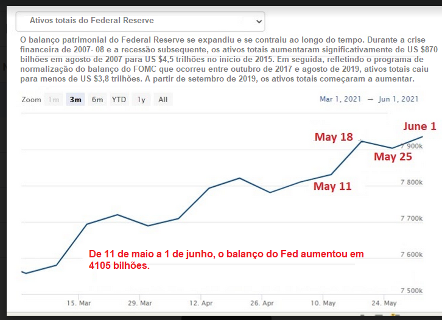
Task: Click the 'Mar 1, 2021' start date field
Action: pos(340,99)
